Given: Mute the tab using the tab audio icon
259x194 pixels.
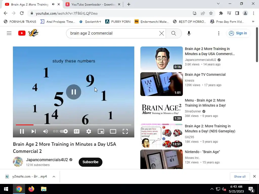Looking at the screenshot, I should pyautogui.click(x=53, y=5).
